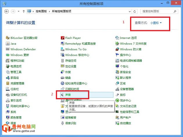Open 设备管理器 icon
Image resolution: width=183 pixels, height=137 pixels.
coord(117,89)
